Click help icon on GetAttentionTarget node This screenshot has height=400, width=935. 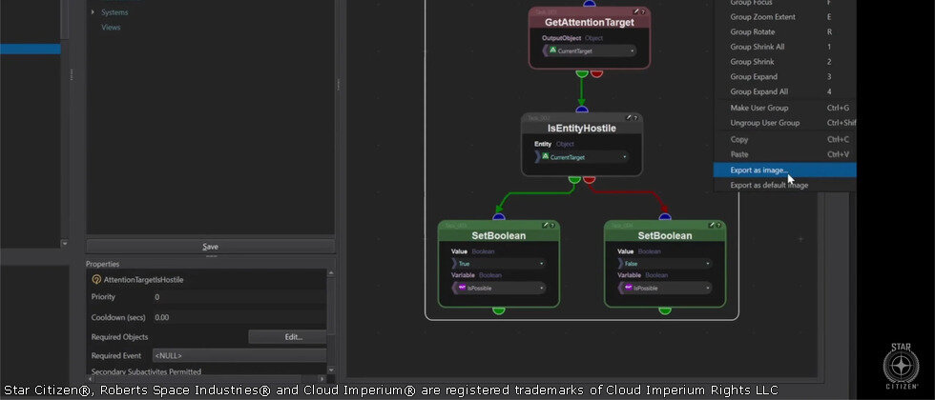point(644,12)
